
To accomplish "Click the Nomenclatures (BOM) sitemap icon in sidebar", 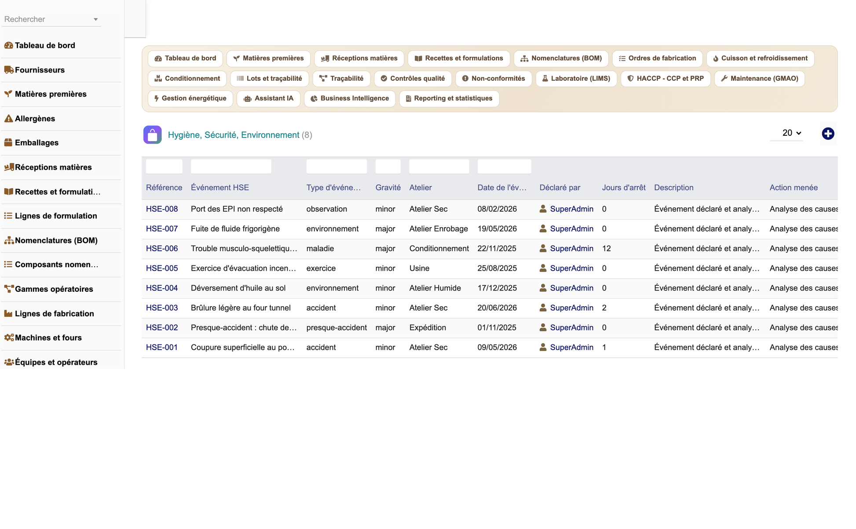I will [8, 240].
